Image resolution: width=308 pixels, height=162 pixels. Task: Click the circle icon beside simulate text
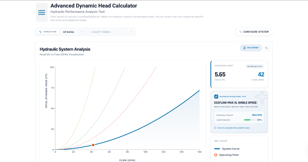coord(215,128)
